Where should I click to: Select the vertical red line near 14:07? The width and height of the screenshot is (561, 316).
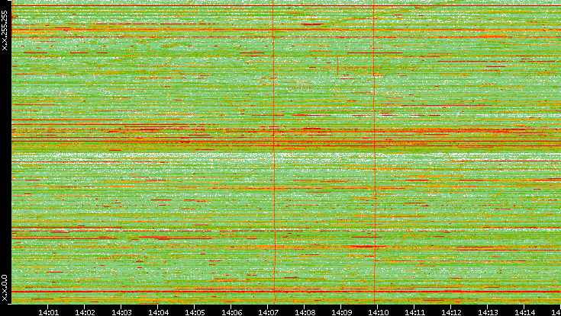274,152
